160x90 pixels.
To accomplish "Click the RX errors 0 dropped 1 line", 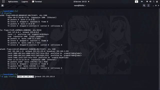I will pyautogui.click(x=28, y=64).
